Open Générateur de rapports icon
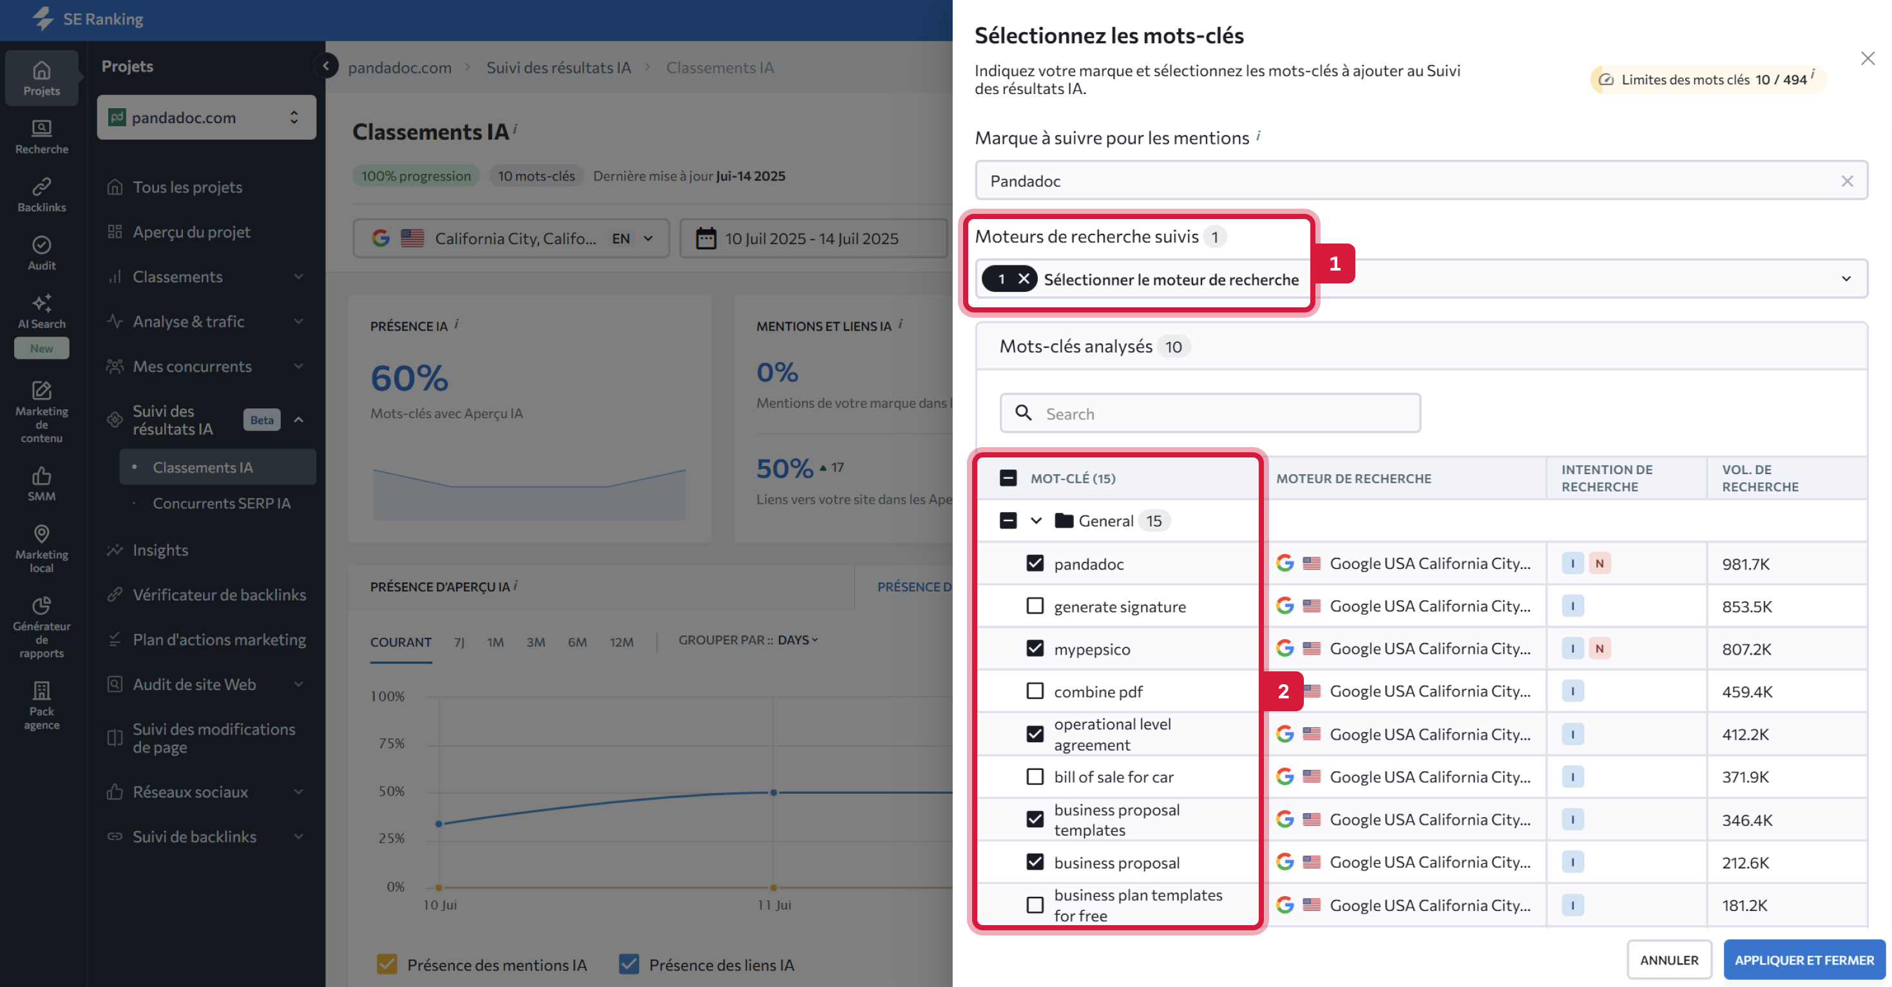Image resolution: width=1892 pixels, height=987 pixels. [x=42, y=605]
